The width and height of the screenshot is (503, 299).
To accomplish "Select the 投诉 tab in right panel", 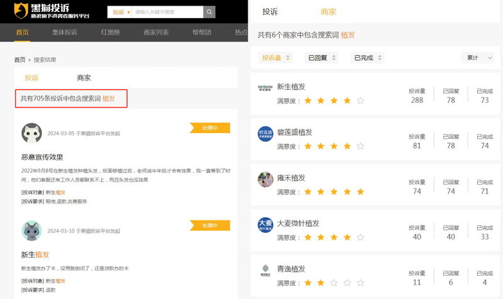I will point(270,12).
